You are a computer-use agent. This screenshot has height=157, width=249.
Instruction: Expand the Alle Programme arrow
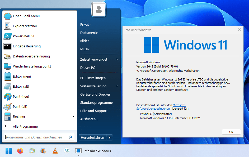coord(6,126)
